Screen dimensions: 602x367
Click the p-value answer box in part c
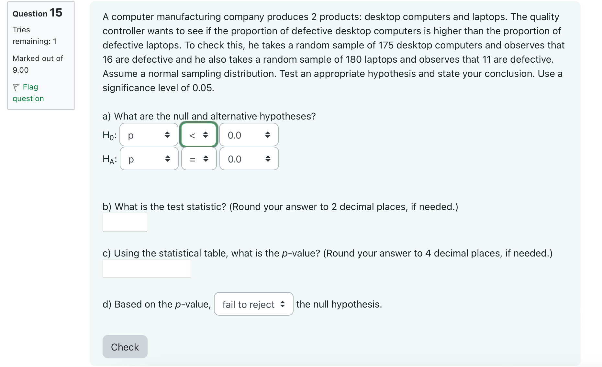[x=147, y=268]
